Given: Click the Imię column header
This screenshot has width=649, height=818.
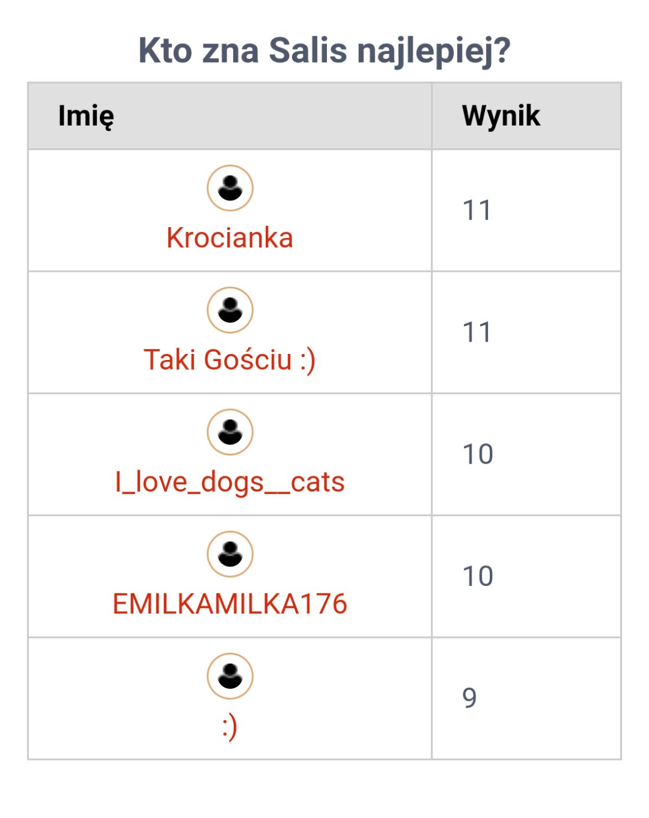Looking at the screenshot, I should pyautogui.click(x=86, y=116).
